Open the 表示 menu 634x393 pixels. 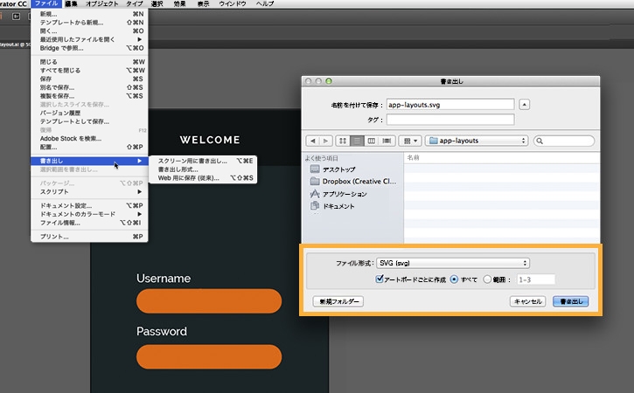point(203,3)
